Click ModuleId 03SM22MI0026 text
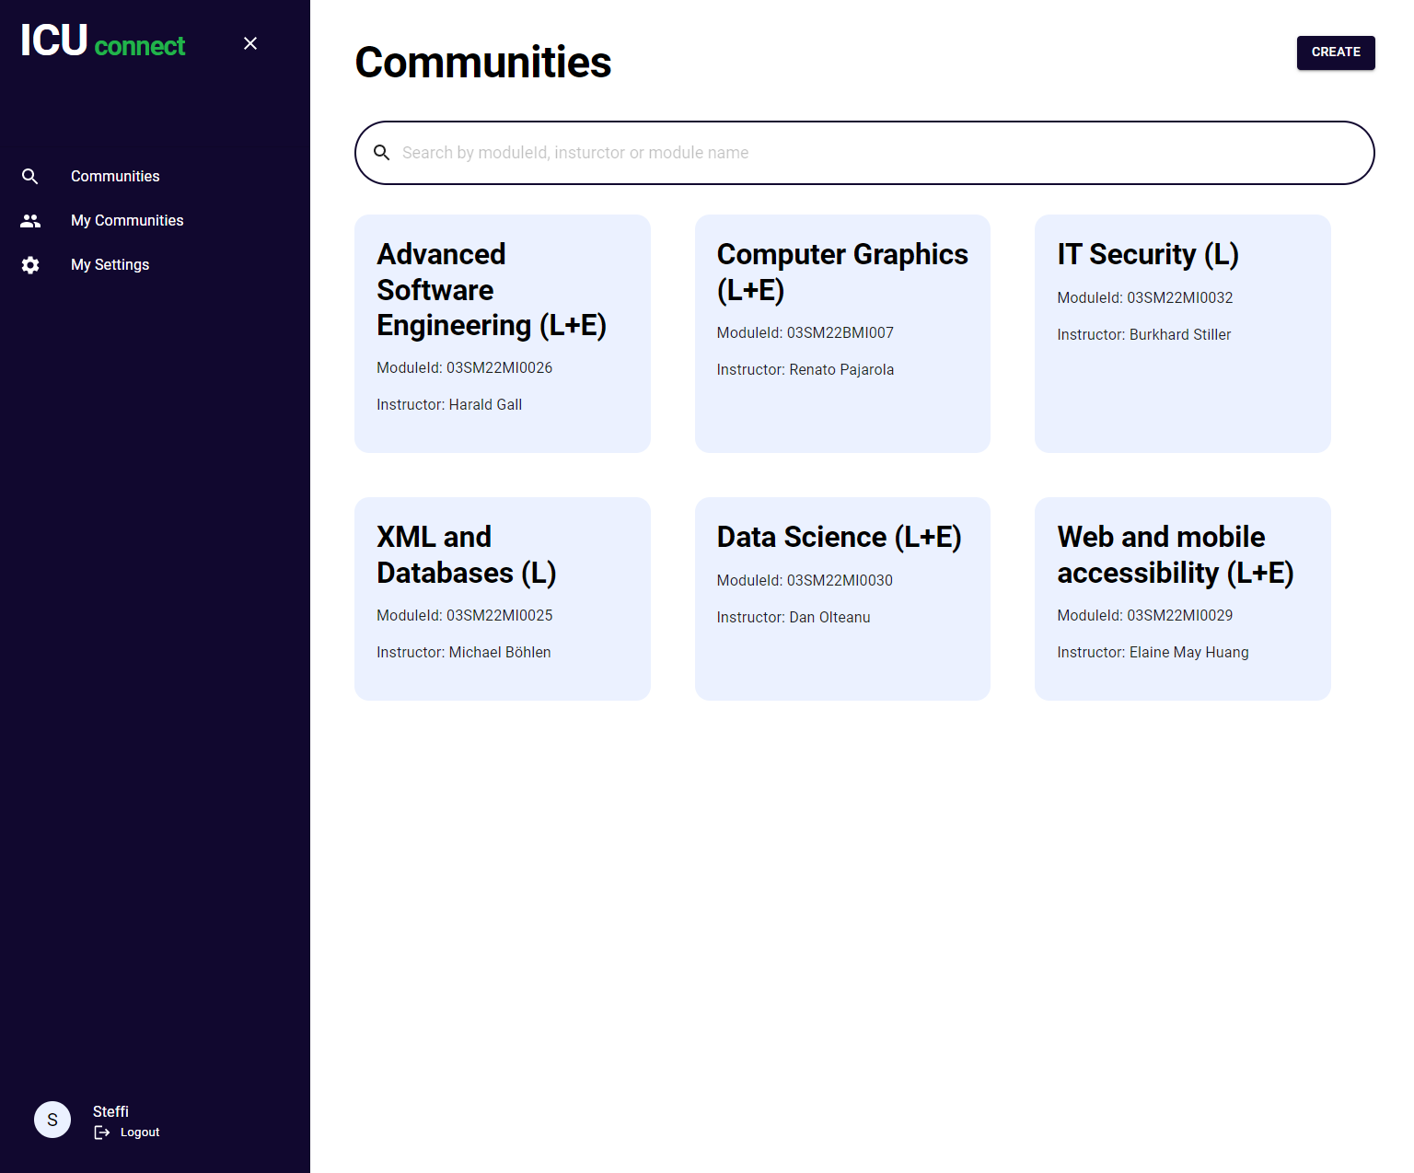Viewport: 1414px width, 1173px height. point(465,367)
